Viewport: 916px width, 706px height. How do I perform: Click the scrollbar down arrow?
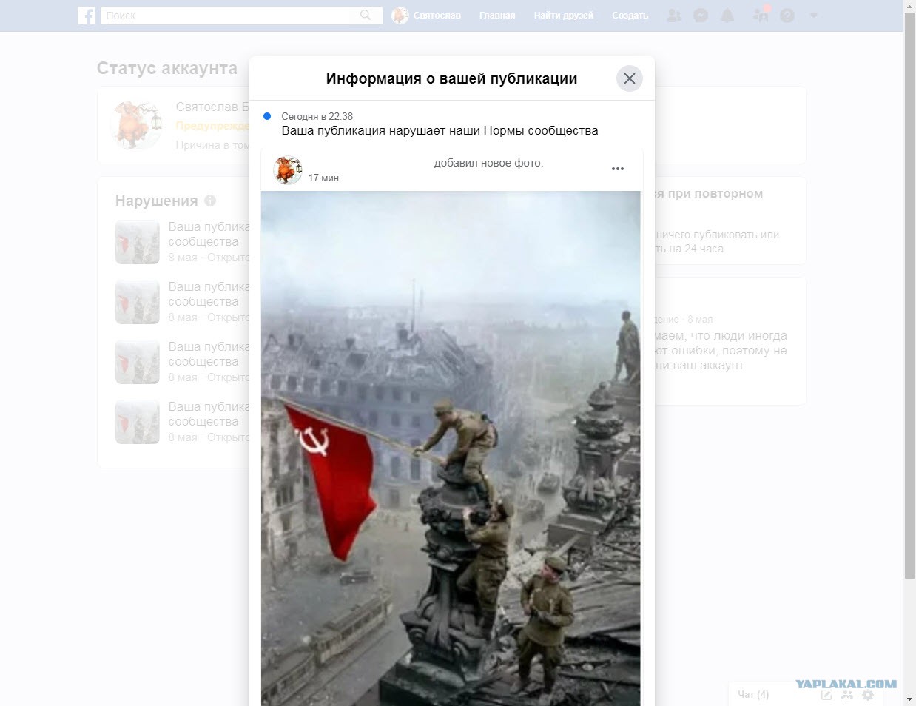910,699
